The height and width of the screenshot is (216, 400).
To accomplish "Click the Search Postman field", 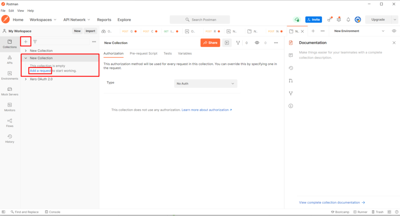I will pos(200,19).
